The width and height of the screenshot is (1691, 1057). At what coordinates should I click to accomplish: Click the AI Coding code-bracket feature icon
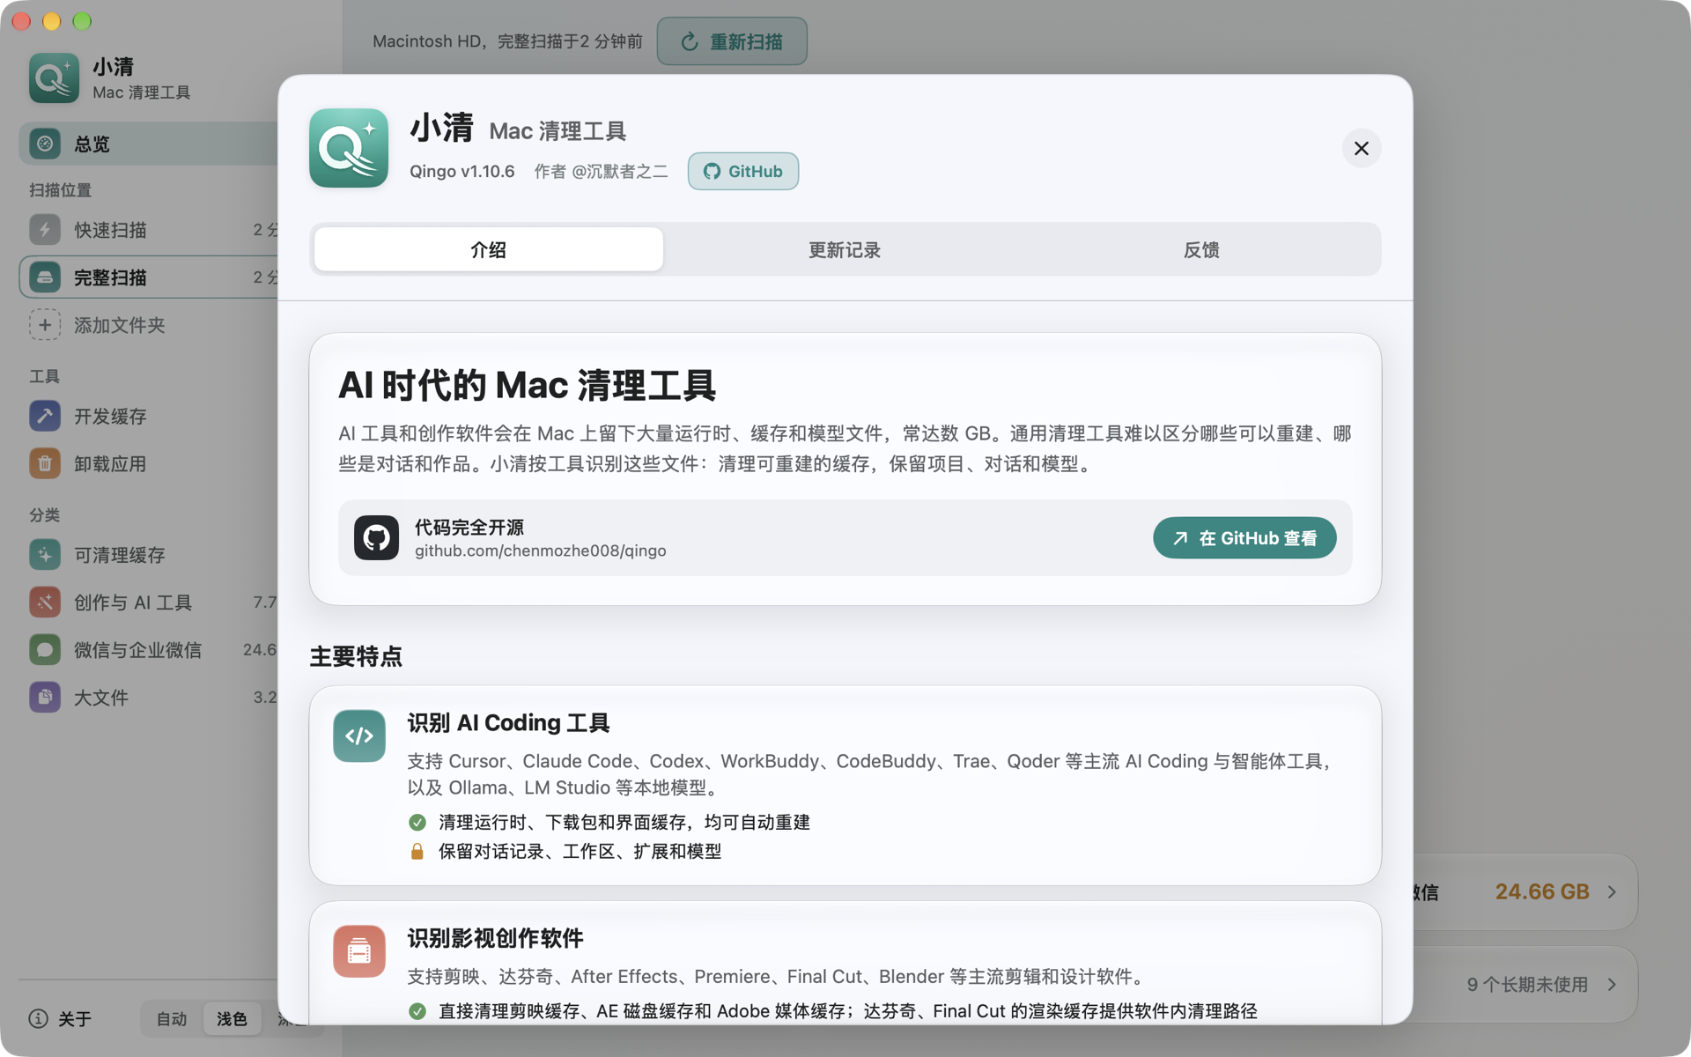point(359,735)
